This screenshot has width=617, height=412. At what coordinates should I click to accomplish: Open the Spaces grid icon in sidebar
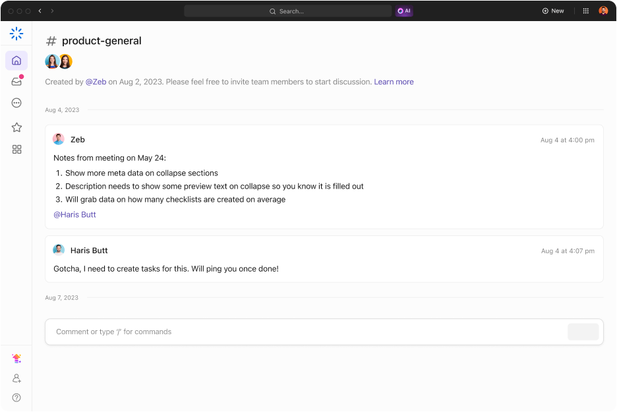point(16,150)
